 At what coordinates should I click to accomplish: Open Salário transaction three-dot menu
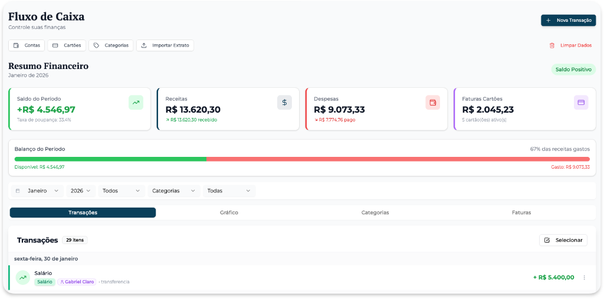[x=584, y=277]
